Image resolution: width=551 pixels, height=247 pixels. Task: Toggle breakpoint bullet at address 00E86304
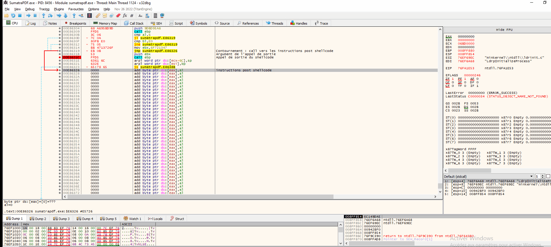[60, 28]
